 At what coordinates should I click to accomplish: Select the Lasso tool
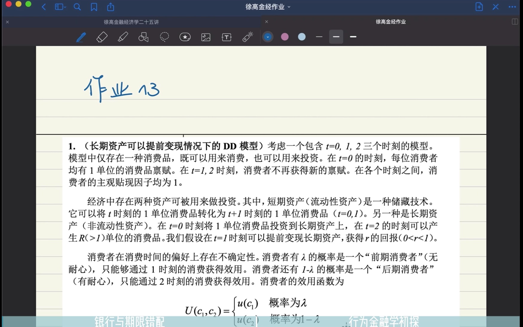pos(164,37)
